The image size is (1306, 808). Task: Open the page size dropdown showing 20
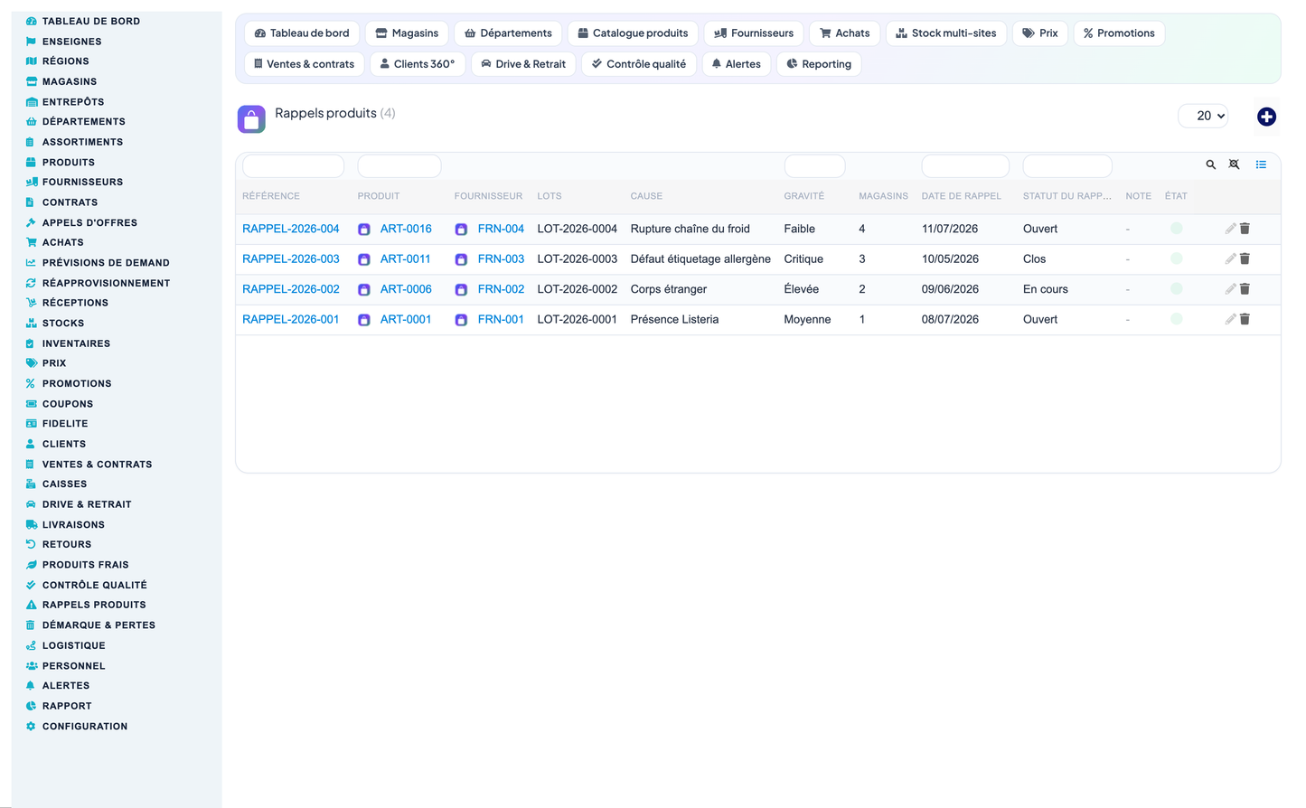pyautogui.click(x=1204, y=116)
